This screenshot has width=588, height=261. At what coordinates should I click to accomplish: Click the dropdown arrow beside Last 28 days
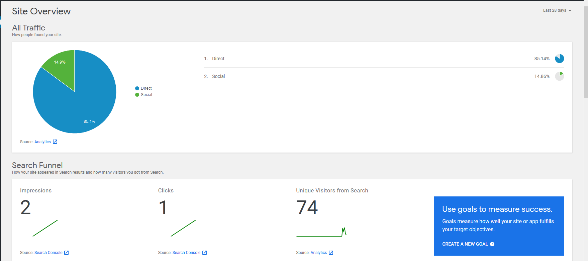click(570, 11)
